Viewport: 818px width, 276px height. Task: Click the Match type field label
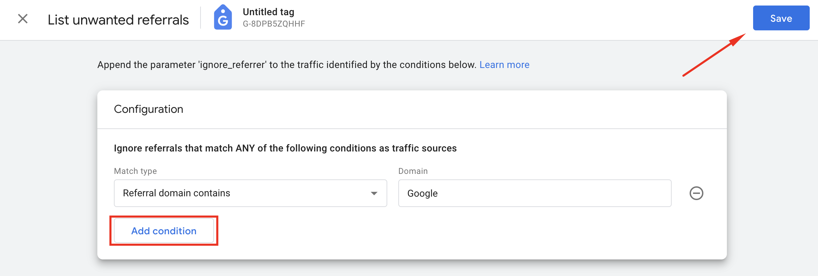pos(135,171)
